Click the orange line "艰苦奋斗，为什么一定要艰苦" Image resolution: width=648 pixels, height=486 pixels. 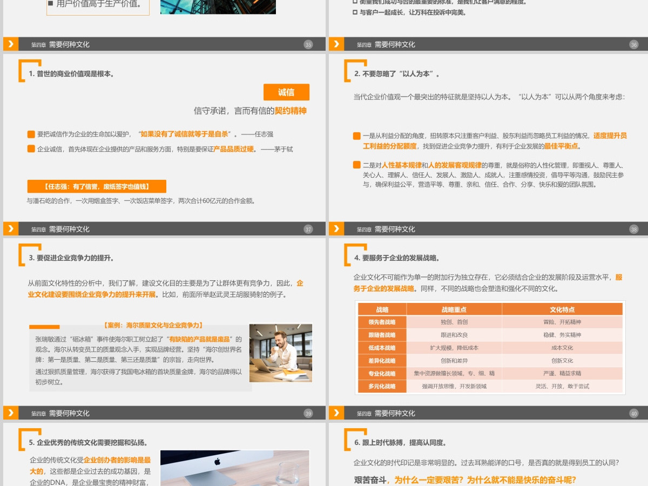click(x=465, y=480)
